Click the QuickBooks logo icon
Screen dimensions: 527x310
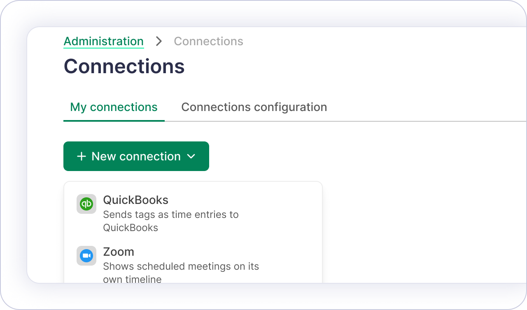[86, 204]
